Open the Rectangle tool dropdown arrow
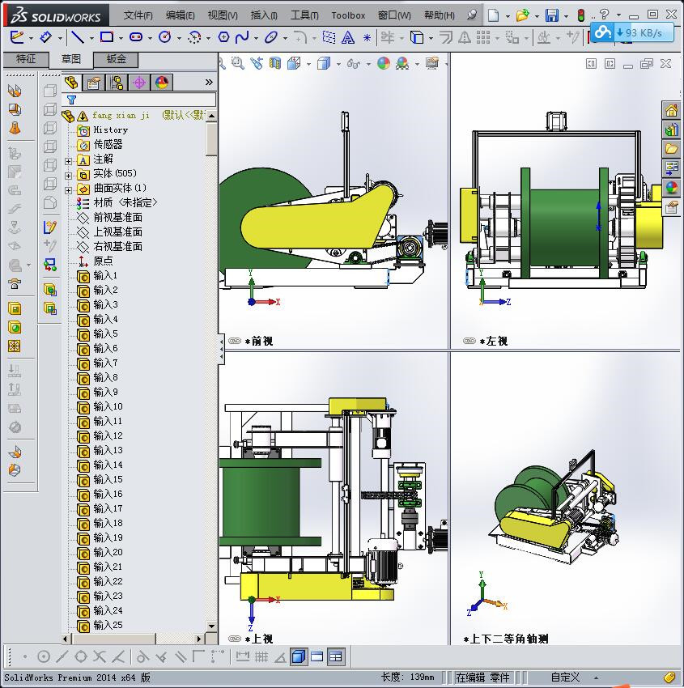Screen dimensions: 684x688 click(x=121, y=38)
